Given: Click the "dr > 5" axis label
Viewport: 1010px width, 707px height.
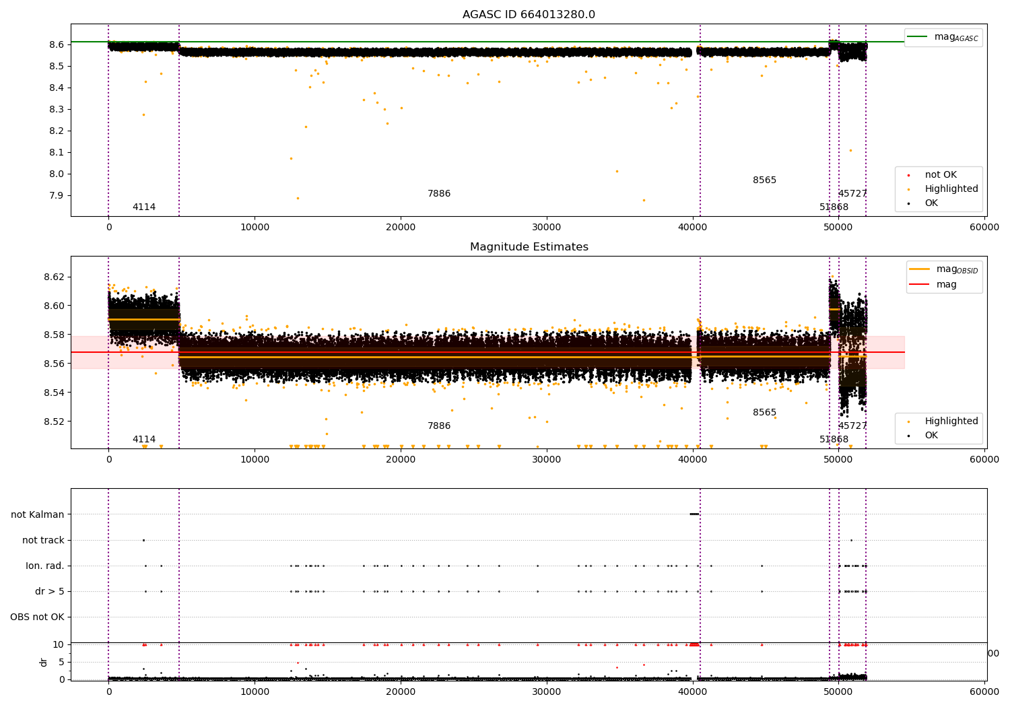Looking at the screenshot, I should coord(50,591).
